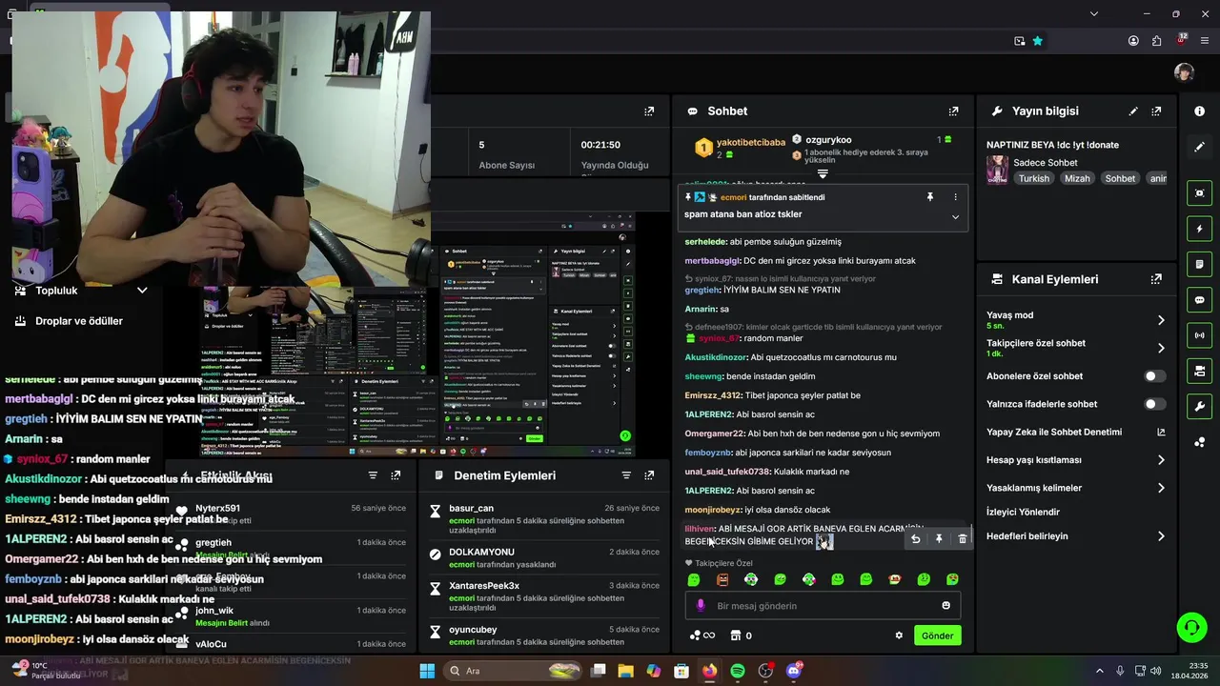Open emote picker in chat input
The image size is (1220, 686).
tap(945, 606)
